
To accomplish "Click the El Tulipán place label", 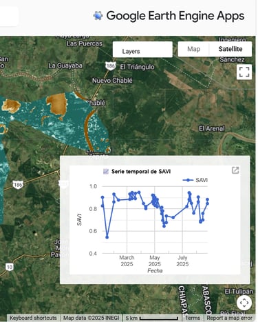I will [239, 292].
